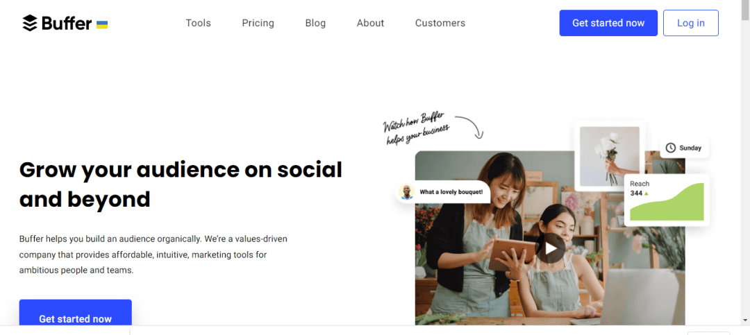Viewport: 750px width, 335px height.
Task: Click the Log in button
Action: 691,23
